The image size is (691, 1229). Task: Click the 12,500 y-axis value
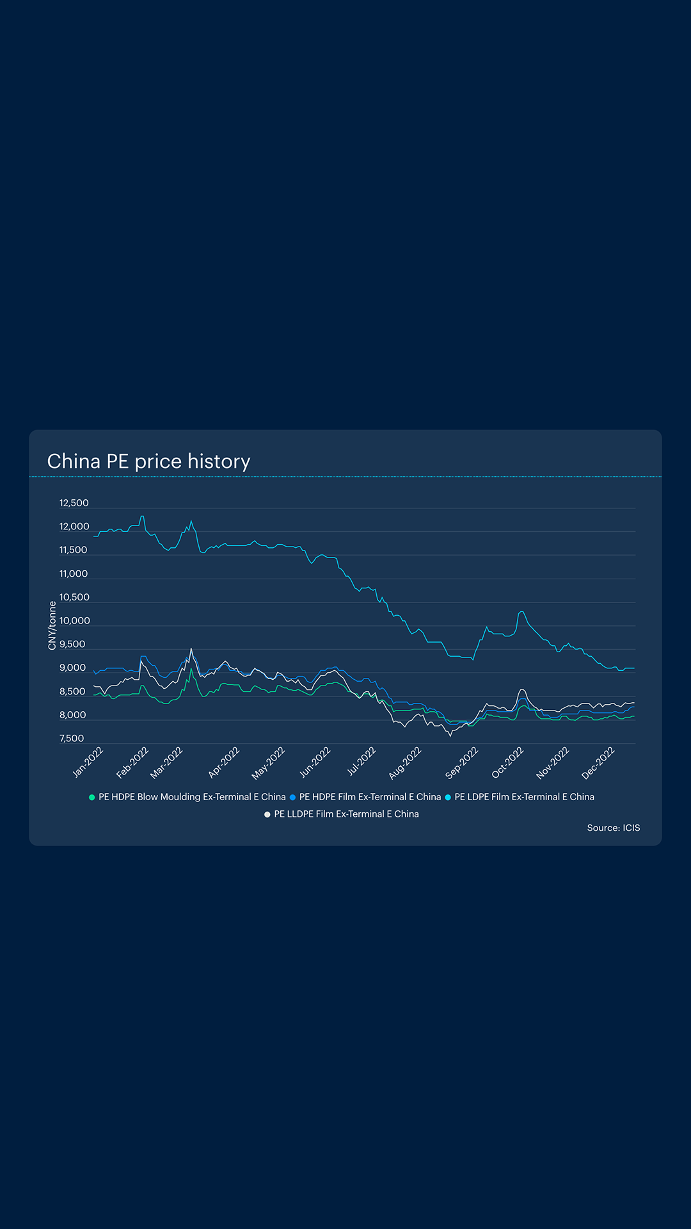(x=74, y=503)
